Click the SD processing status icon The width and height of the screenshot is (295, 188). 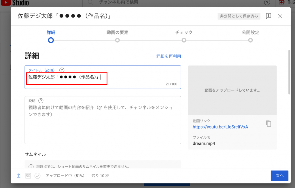[28, 176]
